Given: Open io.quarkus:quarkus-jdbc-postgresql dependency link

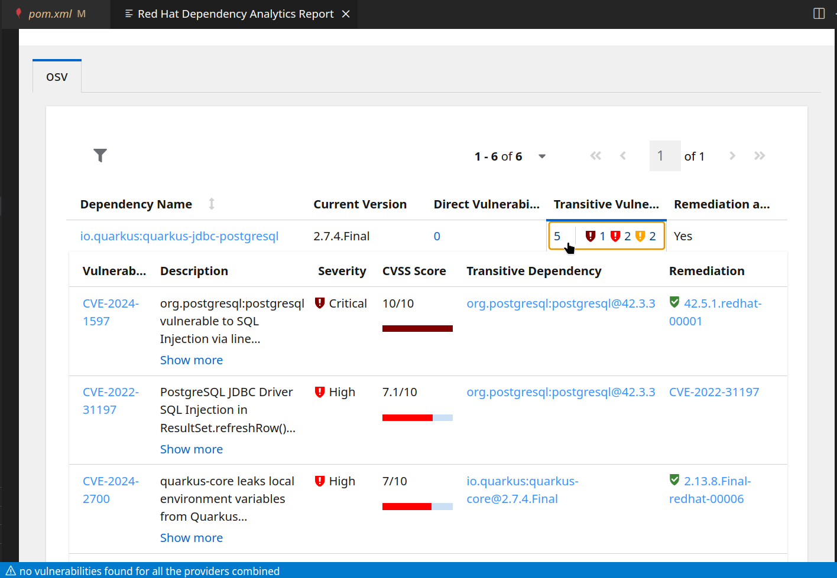Looking at the screenshot, I should tap(179, 236).
